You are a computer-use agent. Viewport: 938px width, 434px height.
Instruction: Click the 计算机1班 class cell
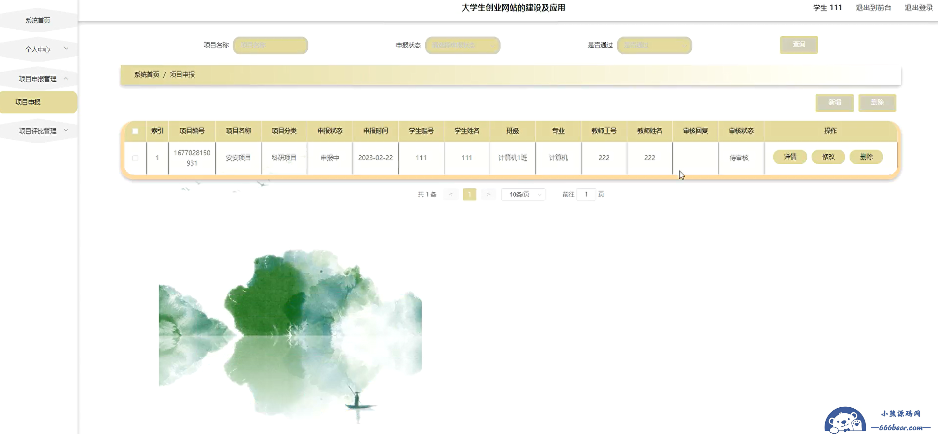513,158
